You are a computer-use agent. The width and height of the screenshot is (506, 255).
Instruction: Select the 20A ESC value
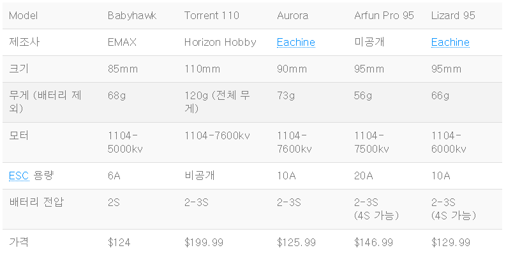click(363, 176)
